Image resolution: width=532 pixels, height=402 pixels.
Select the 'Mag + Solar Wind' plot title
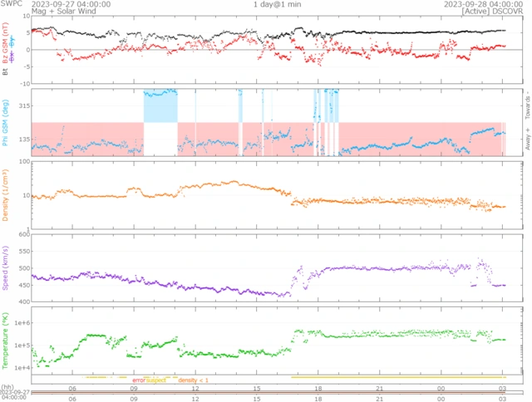(x=63, y=12)
